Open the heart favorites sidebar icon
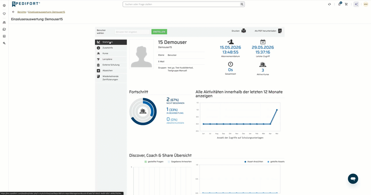The width and height of the screenshot is (371, 195). 4,14
